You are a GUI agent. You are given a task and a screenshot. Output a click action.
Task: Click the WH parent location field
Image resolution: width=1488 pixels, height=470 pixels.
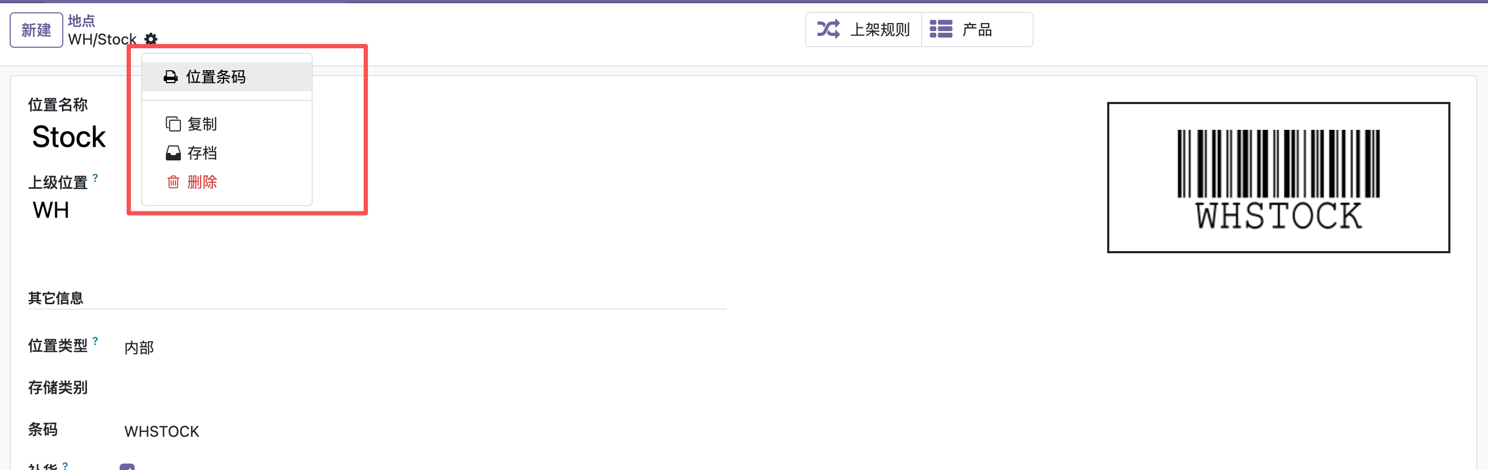tap(51, 210)
